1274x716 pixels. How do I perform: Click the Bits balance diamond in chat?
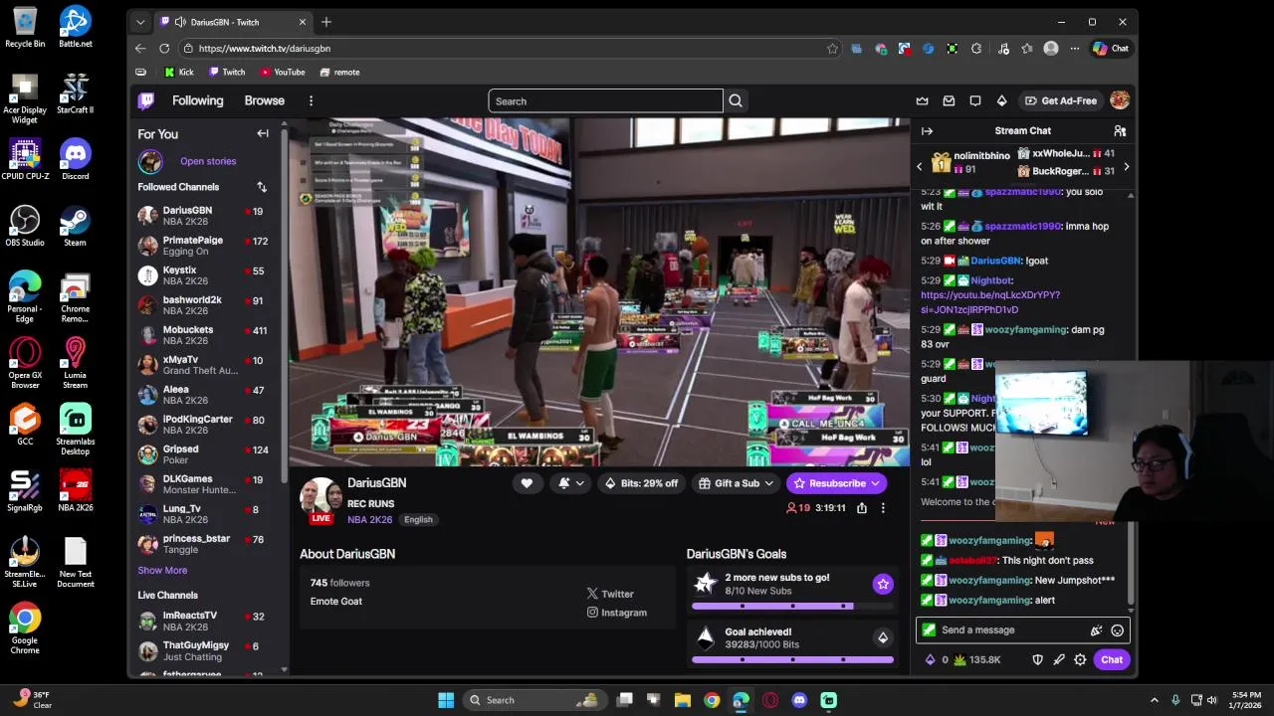click(931, 659)
